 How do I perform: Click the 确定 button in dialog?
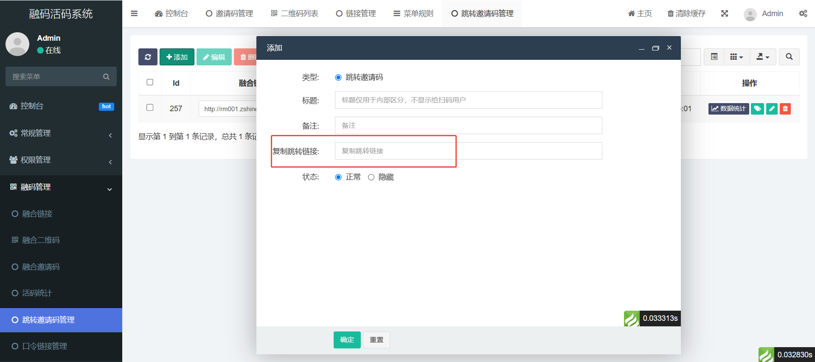point(347,340)
